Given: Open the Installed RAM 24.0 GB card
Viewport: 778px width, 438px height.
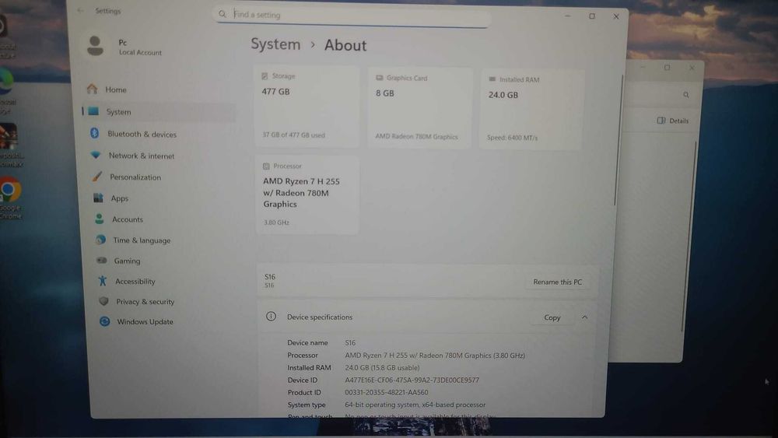Looking at the screenshot, I should [x=531, y=109].
